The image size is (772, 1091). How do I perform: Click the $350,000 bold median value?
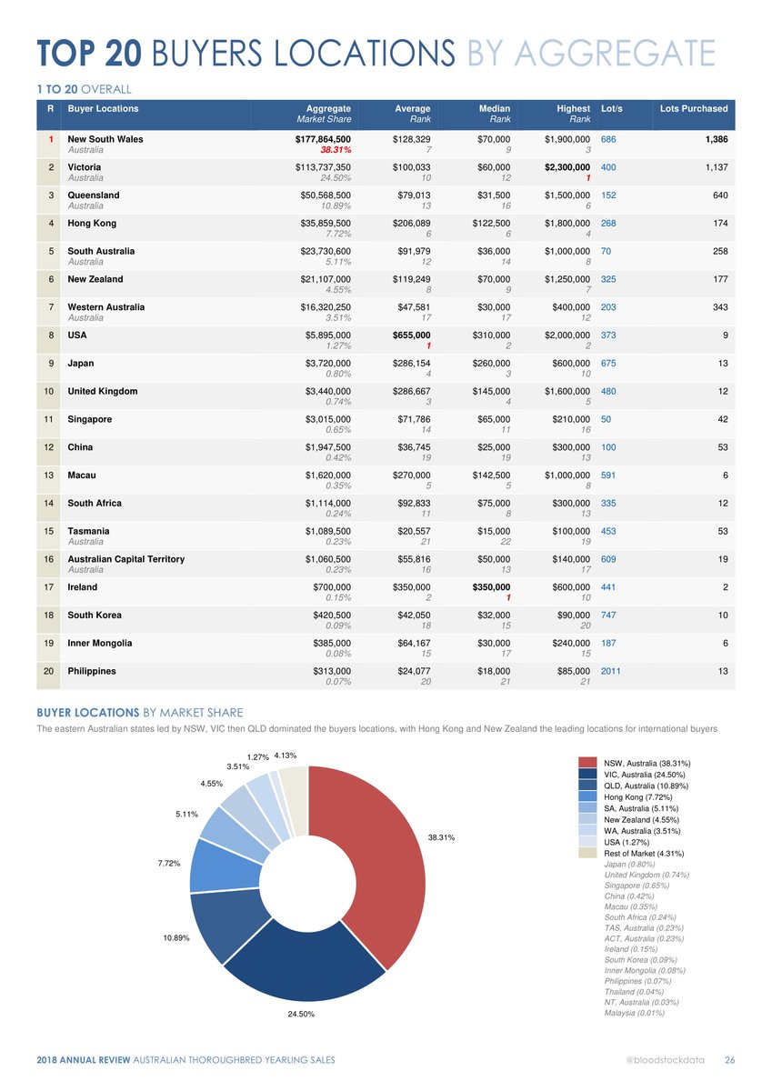[x=491, y=587]
